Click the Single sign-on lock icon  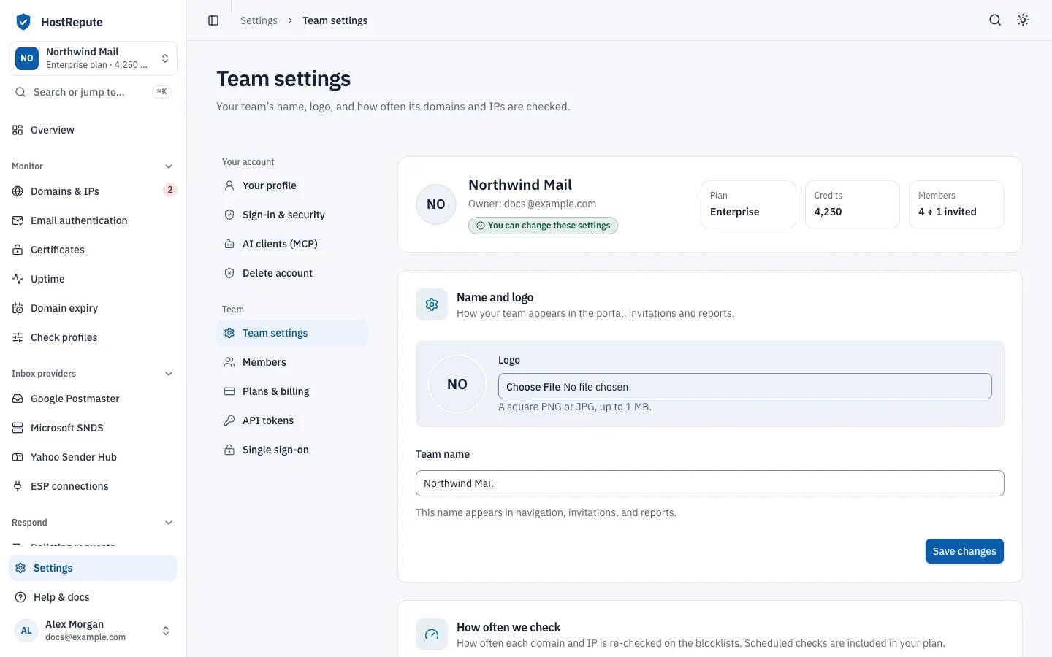coord(229,450)
